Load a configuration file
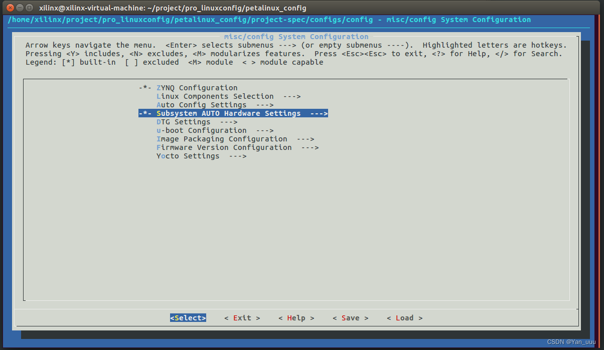Screen dimensions: 604x350 tap(404, 317)
